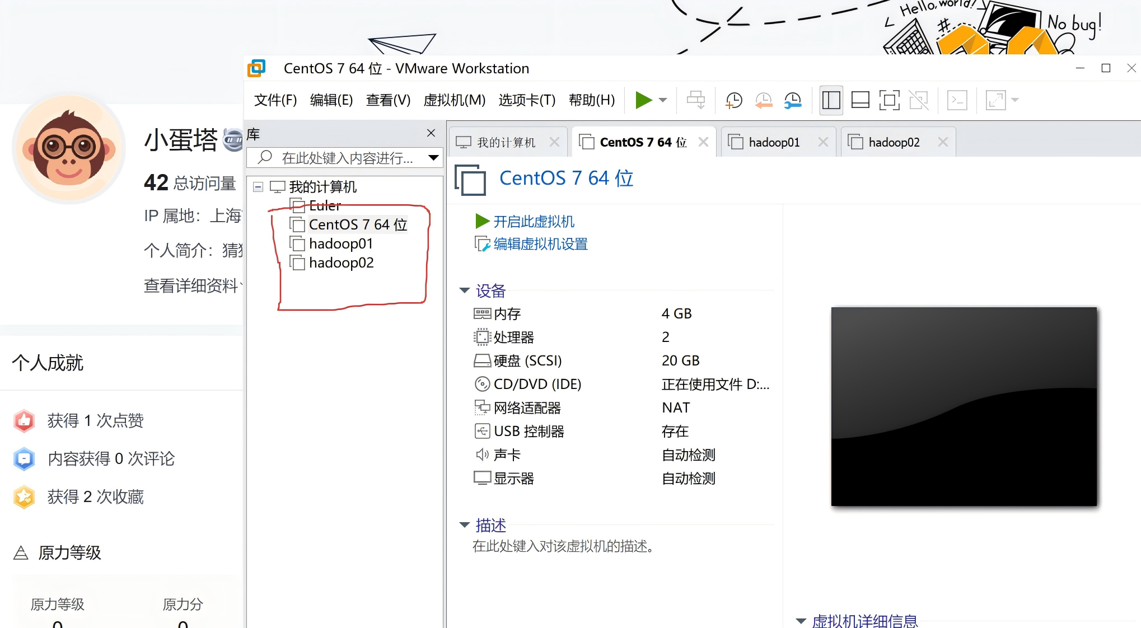Select the revert snapshot icon
Screen dimensions: 1141x628
pyautogui.click(x=763, y=100)
